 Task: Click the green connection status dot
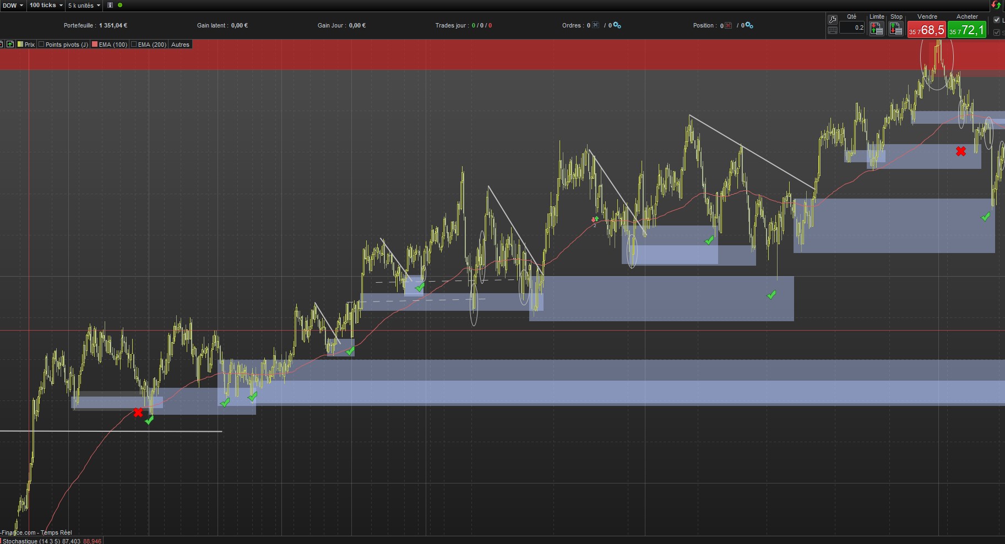tap(120, 6)
